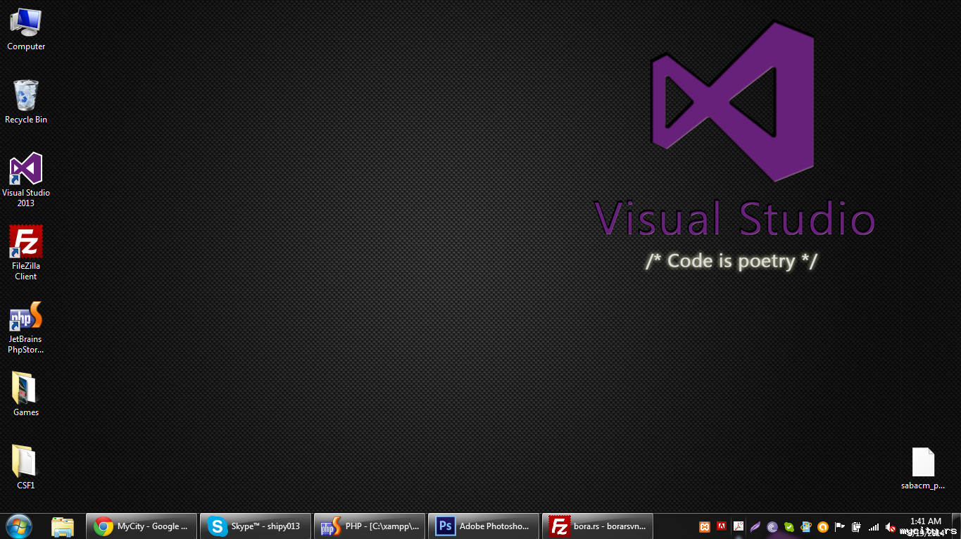961x539 pixels.
Task: Select the Games folder icon
Action: tap(26, 395)
